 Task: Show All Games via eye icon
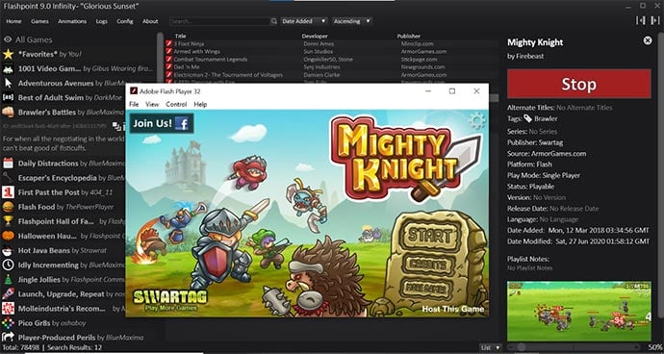pyautogui.click(x=8, y=39)
